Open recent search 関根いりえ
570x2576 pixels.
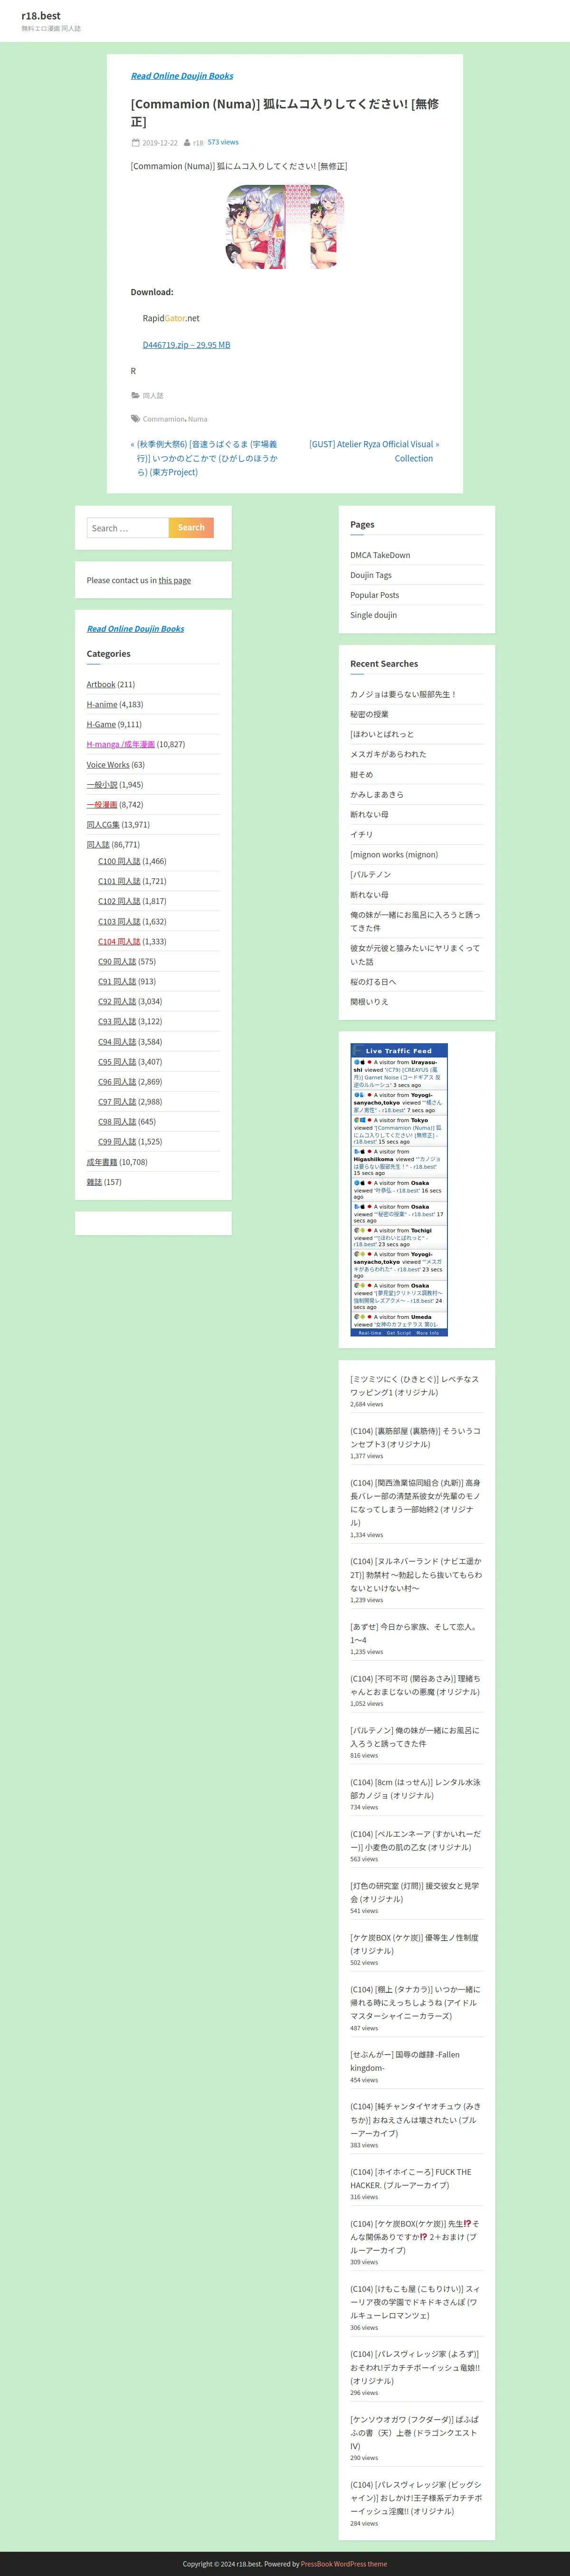[370, 1002]
